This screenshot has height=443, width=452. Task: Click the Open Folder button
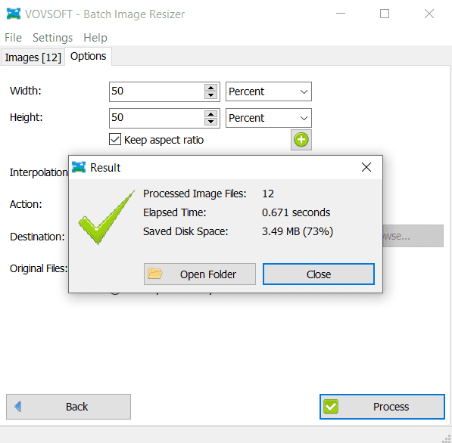tap(200, 274)
